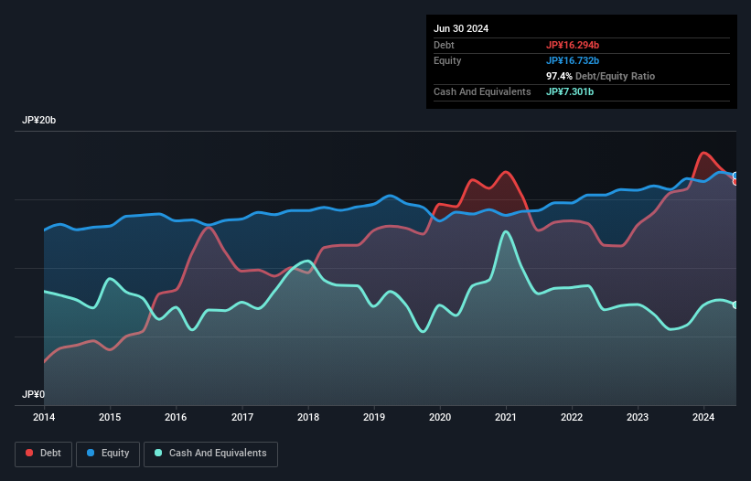This screenshot has height=481, width=751.
Task: Click the teal Cash And Equivalents legend dot
Action: [x=158, y=453]
